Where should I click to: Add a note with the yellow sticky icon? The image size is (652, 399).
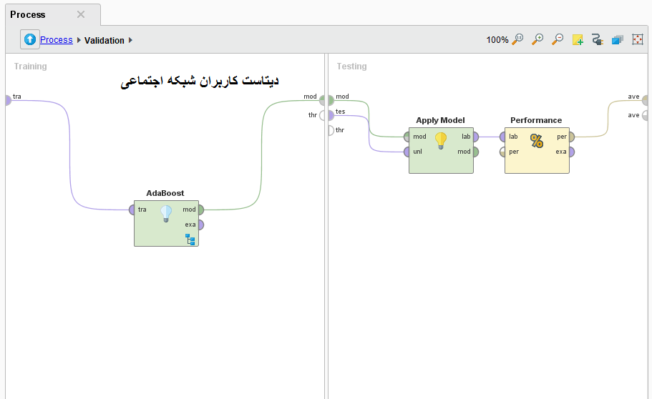(578, 40)
